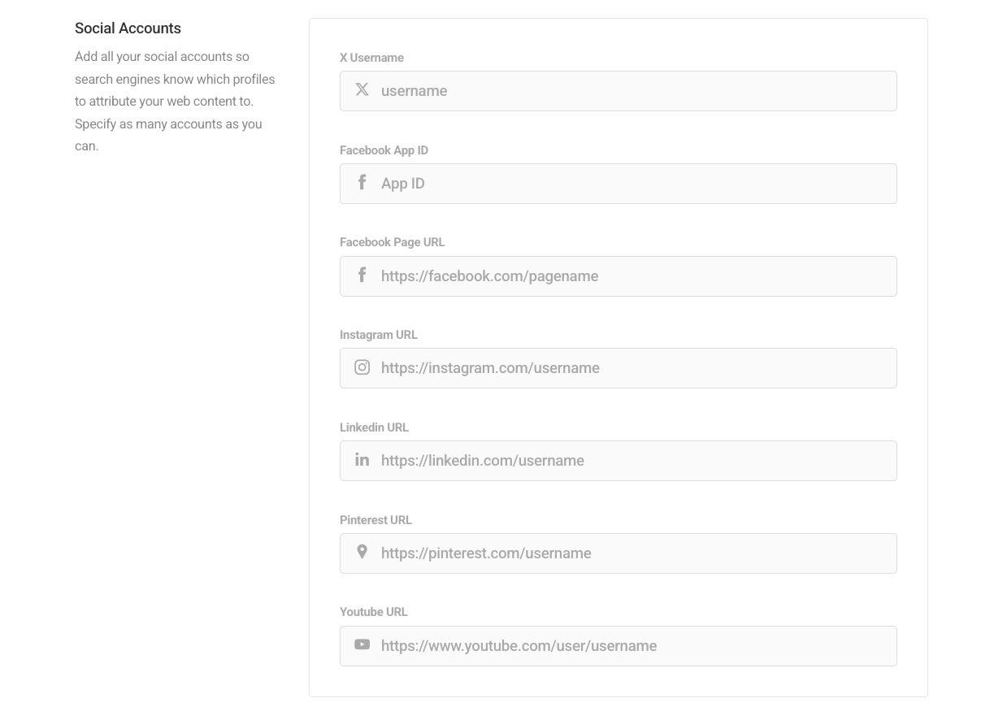
Task: Focus the Facebook 'App ID' text box
Action: point(634,184)
